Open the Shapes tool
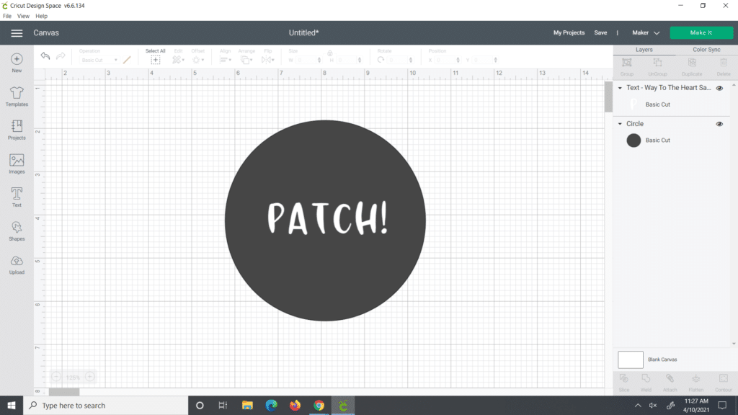 click(17, 231)
